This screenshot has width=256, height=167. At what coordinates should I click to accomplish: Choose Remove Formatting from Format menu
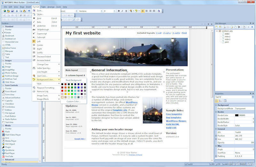point(45,88)
